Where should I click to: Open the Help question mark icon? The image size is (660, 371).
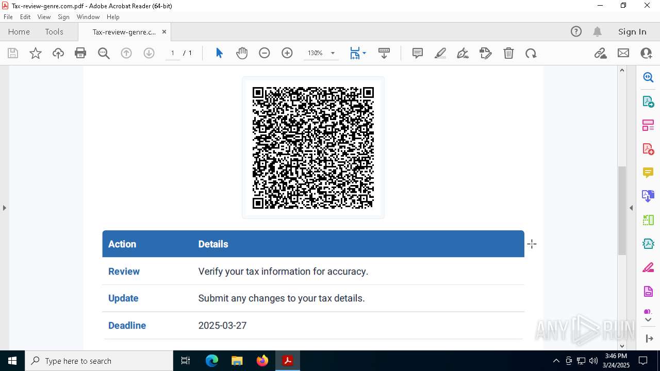576,31
